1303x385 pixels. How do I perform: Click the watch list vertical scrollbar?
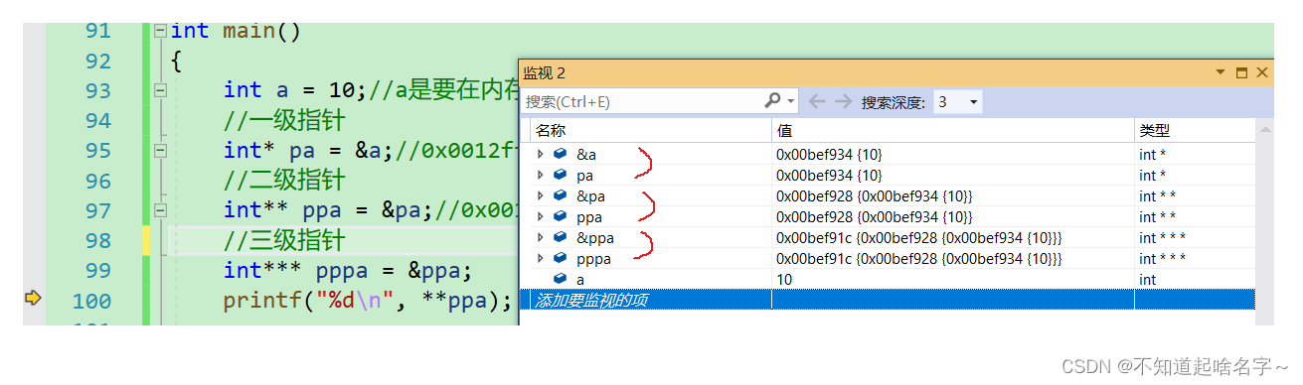(x=1264, y=213)
